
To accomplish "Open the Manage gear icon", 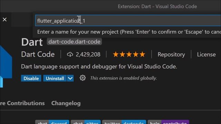I will tap(83, 78).
